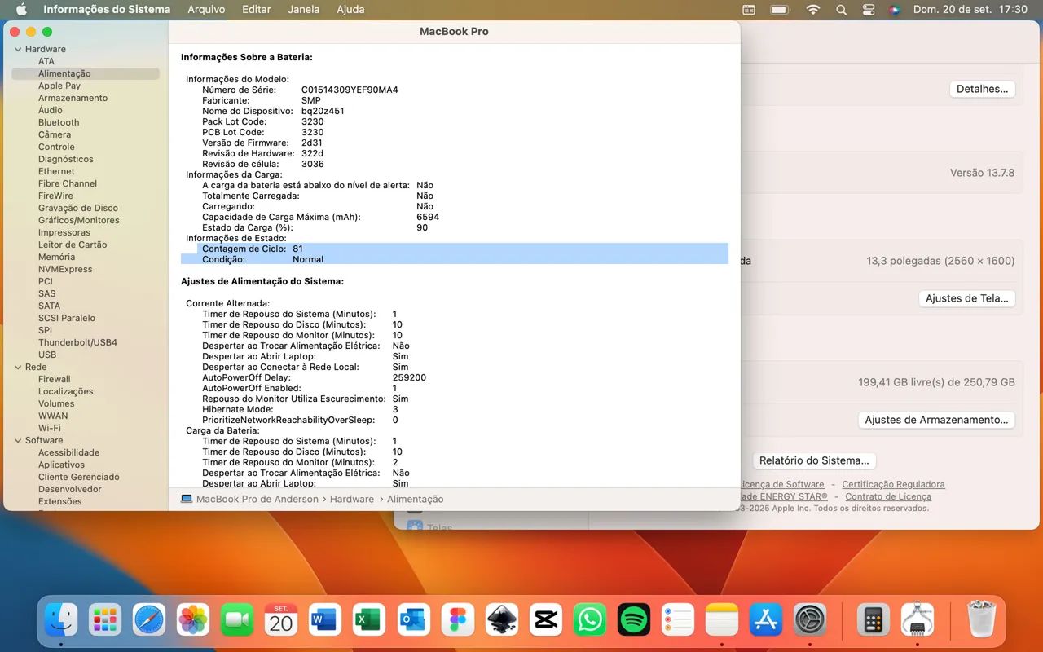Image resolution: width=1043 pixels, height=652 pixels.
Task: Click Ajustes de Armazenamento... button
Action: coord(937,420)
